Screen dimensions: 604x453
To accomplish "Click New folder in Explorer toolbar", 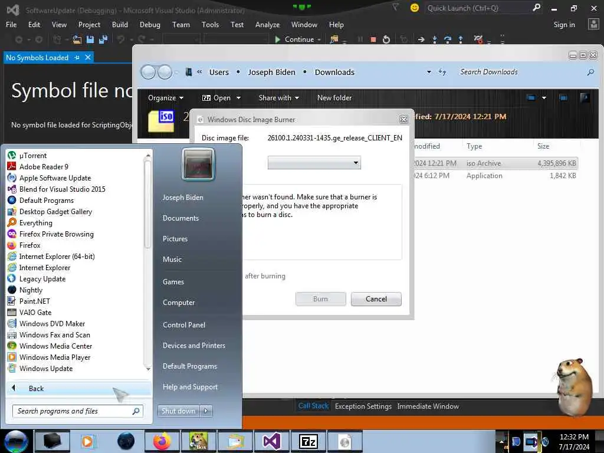I will click(334, 98).
